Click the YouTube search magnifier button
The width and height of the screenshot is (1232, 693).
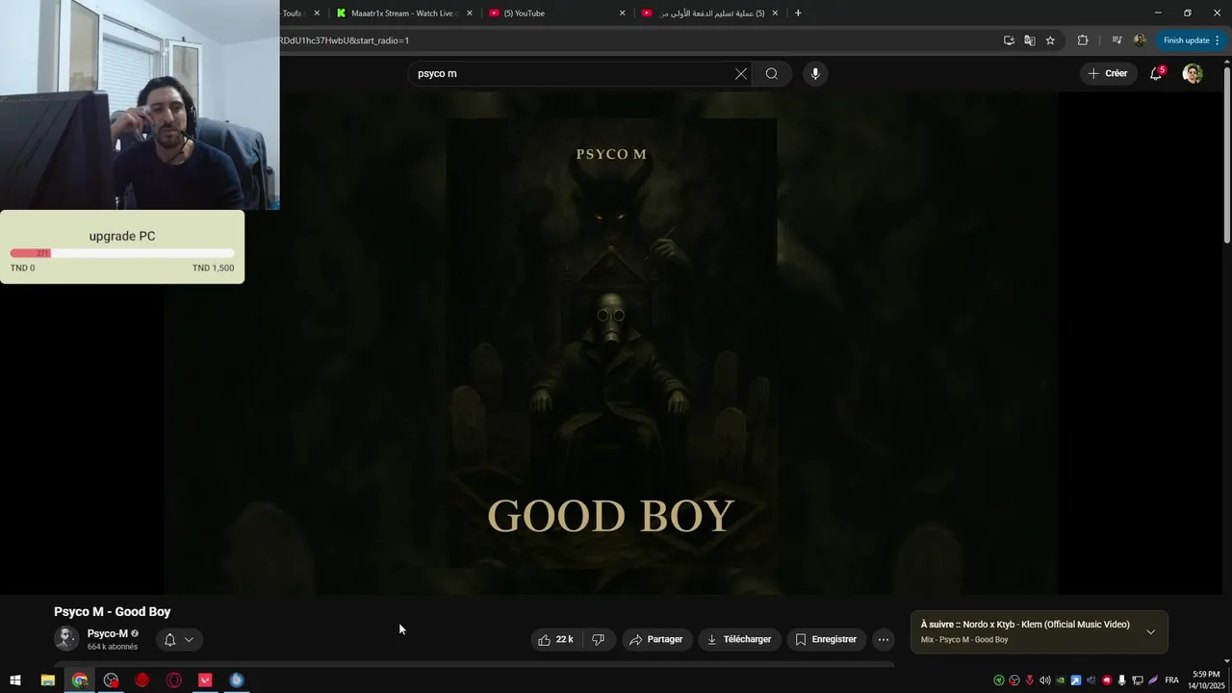[772, 73]
